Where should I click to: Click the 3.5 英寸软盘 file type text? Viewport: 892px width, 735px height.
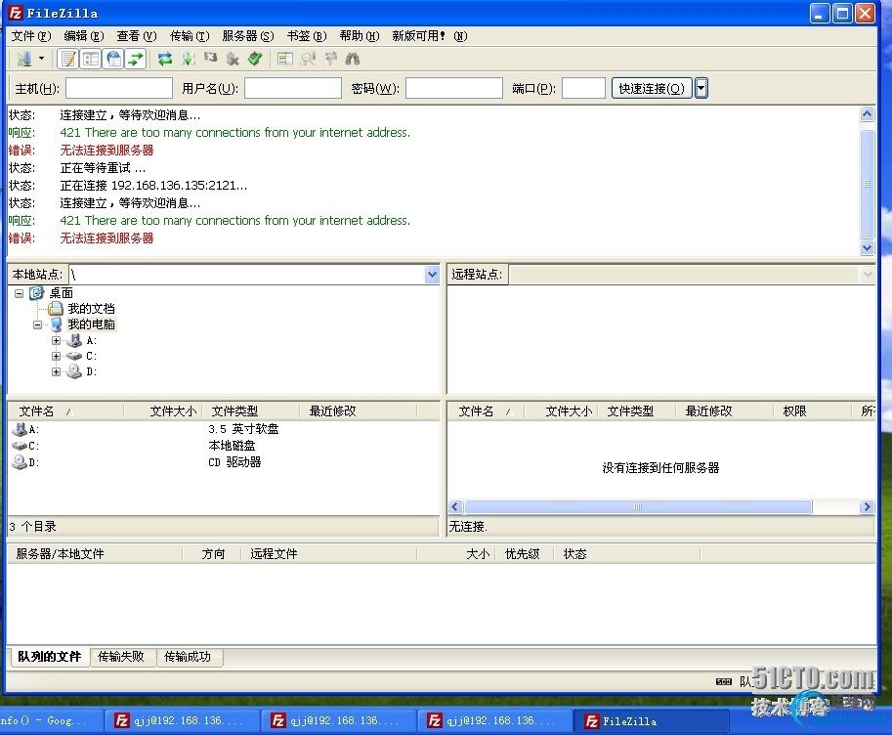[x=243, y=429]
